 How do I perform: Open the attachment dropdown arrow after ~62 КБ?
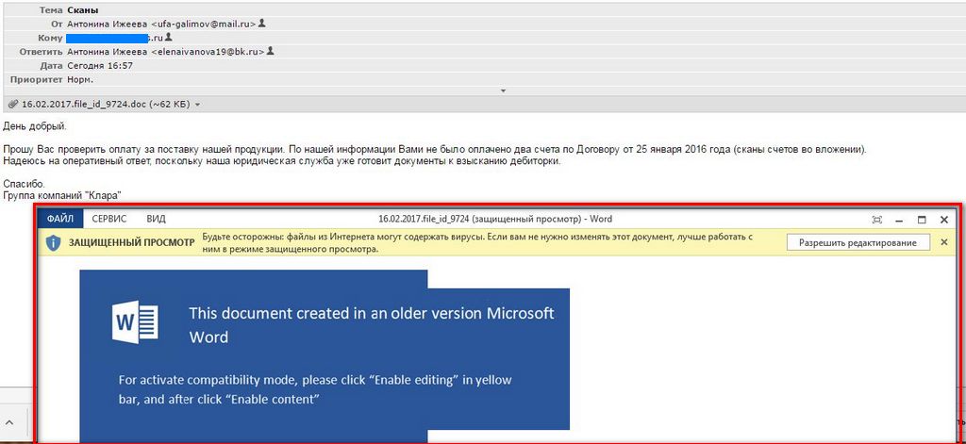click(x=197, y=105)
